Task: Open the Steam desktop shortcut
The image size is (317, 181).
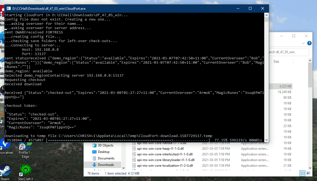Action: (x=5, y=172)
